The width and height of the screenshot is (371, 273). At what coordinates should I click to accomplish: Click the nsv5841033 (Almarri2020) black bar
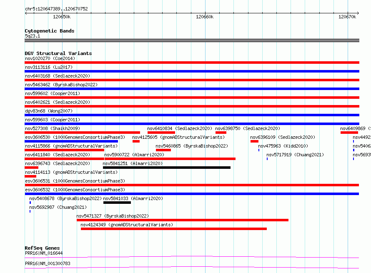117,203
